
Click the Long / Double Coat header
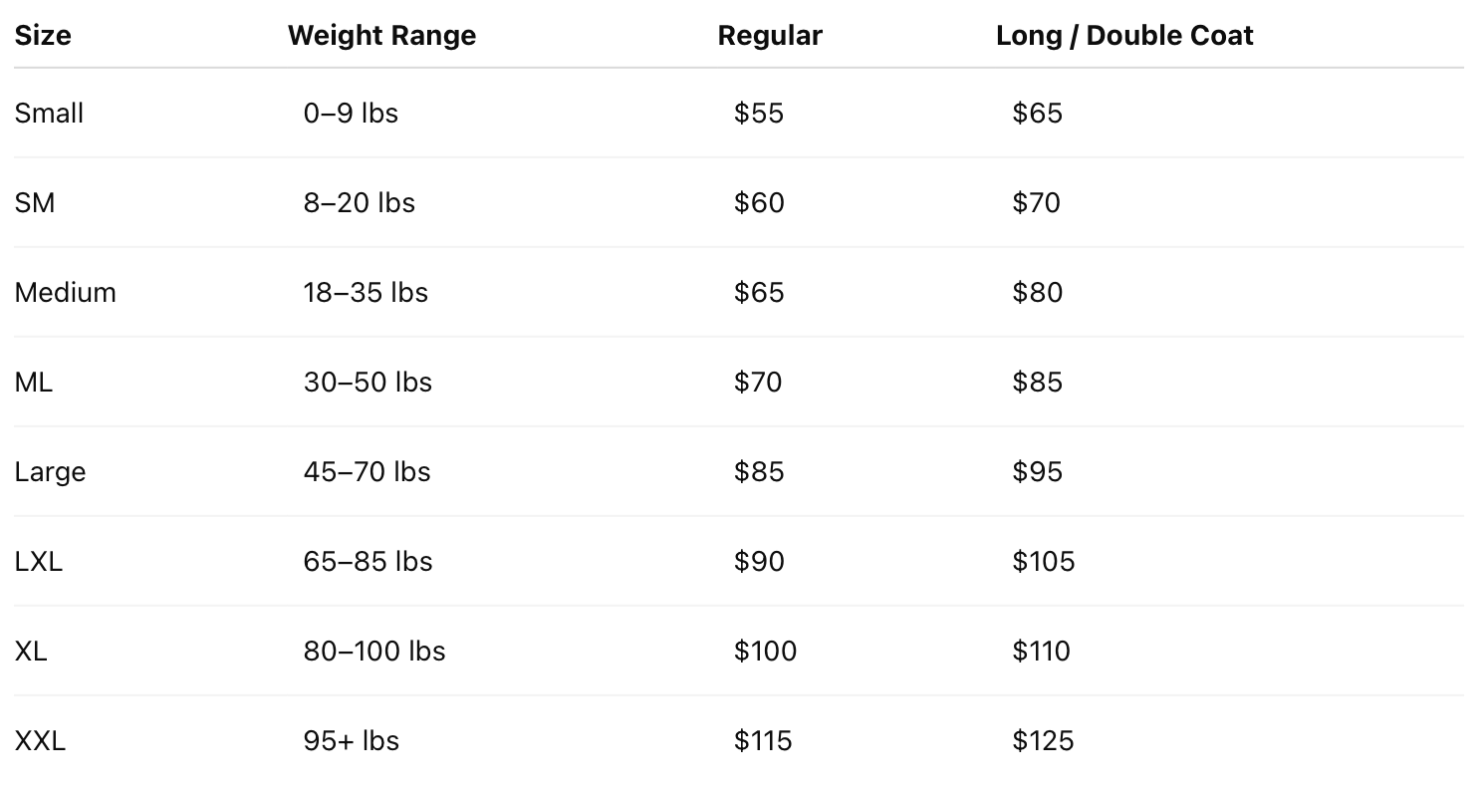[x=1124, y=36]
